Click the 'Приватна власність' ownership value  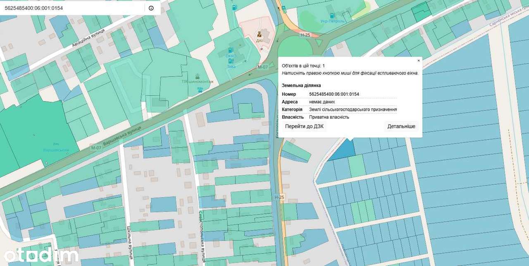point(329,117)
